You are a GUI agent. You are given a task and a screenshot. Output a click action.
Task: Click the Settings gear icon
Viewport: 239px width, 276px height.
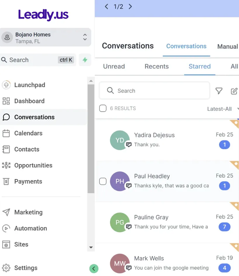click(6, 268)
